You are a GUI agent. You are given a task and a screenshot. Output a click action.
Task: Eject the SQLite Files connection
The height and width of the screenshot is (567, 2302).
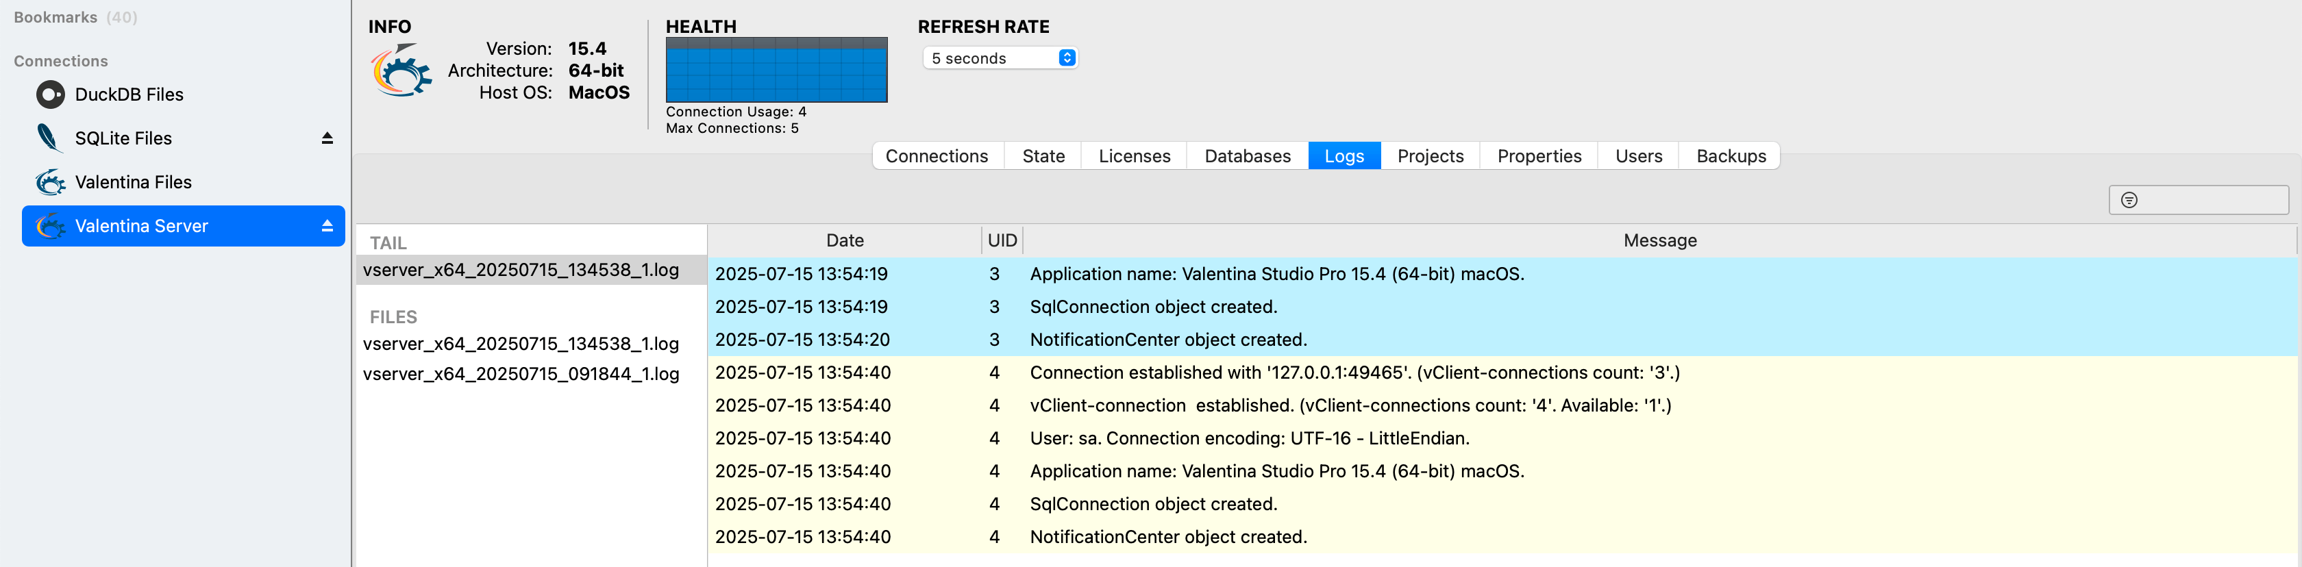[327, 138]
